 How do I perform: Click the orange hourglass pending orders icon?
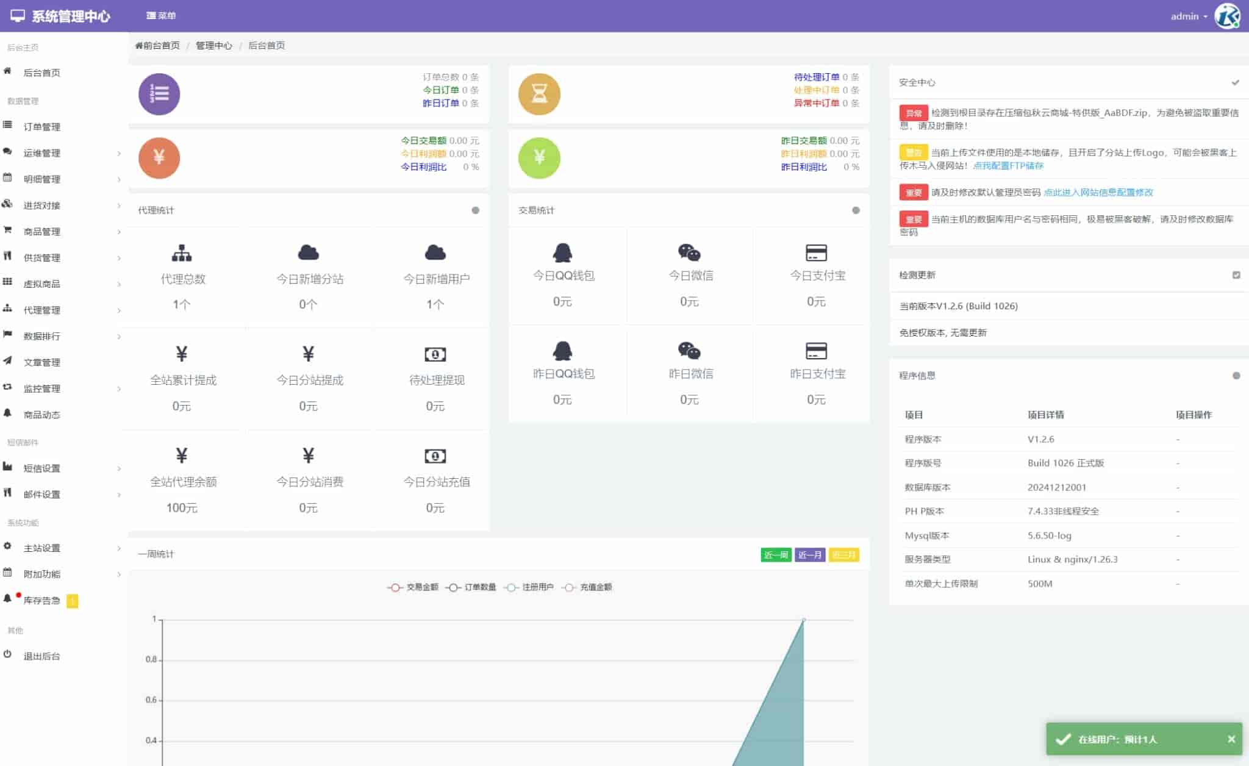coord(539,94)
